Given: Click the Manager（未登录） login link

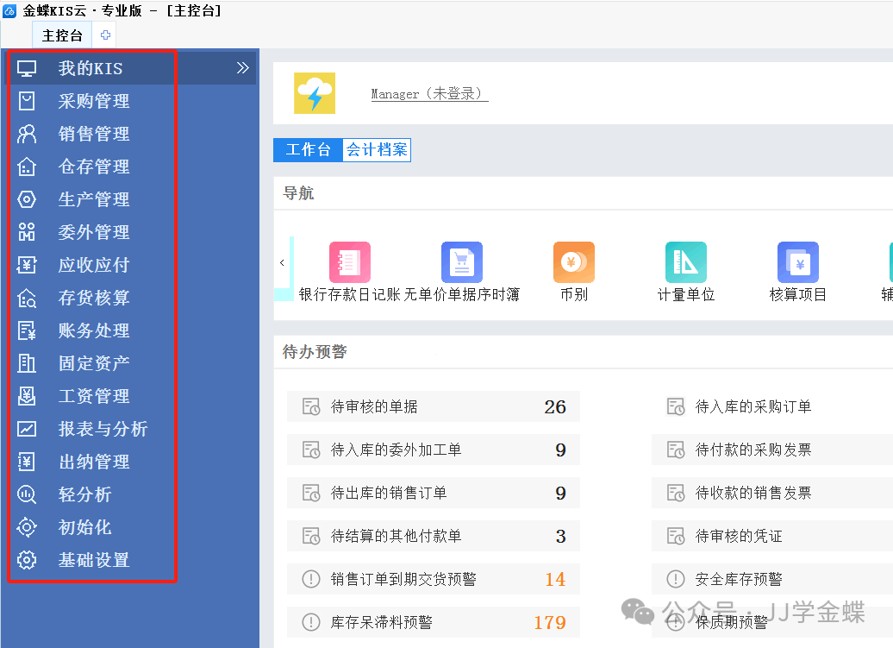Looking at the screenshot, I should click(428, 94).
